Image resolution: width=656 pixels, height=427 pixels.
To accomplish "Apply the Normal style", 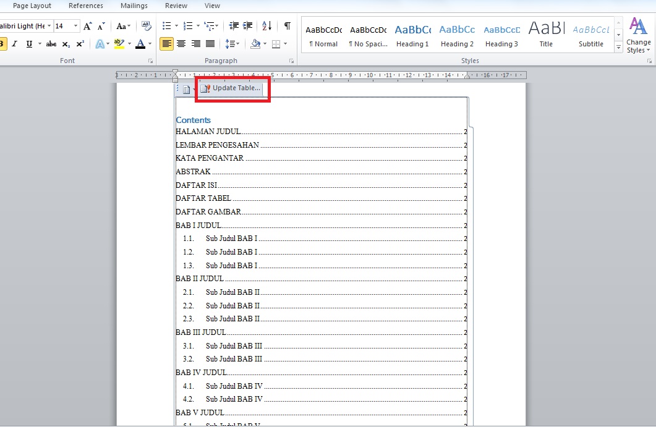I will pyautogui.click(x=323, y=35).
